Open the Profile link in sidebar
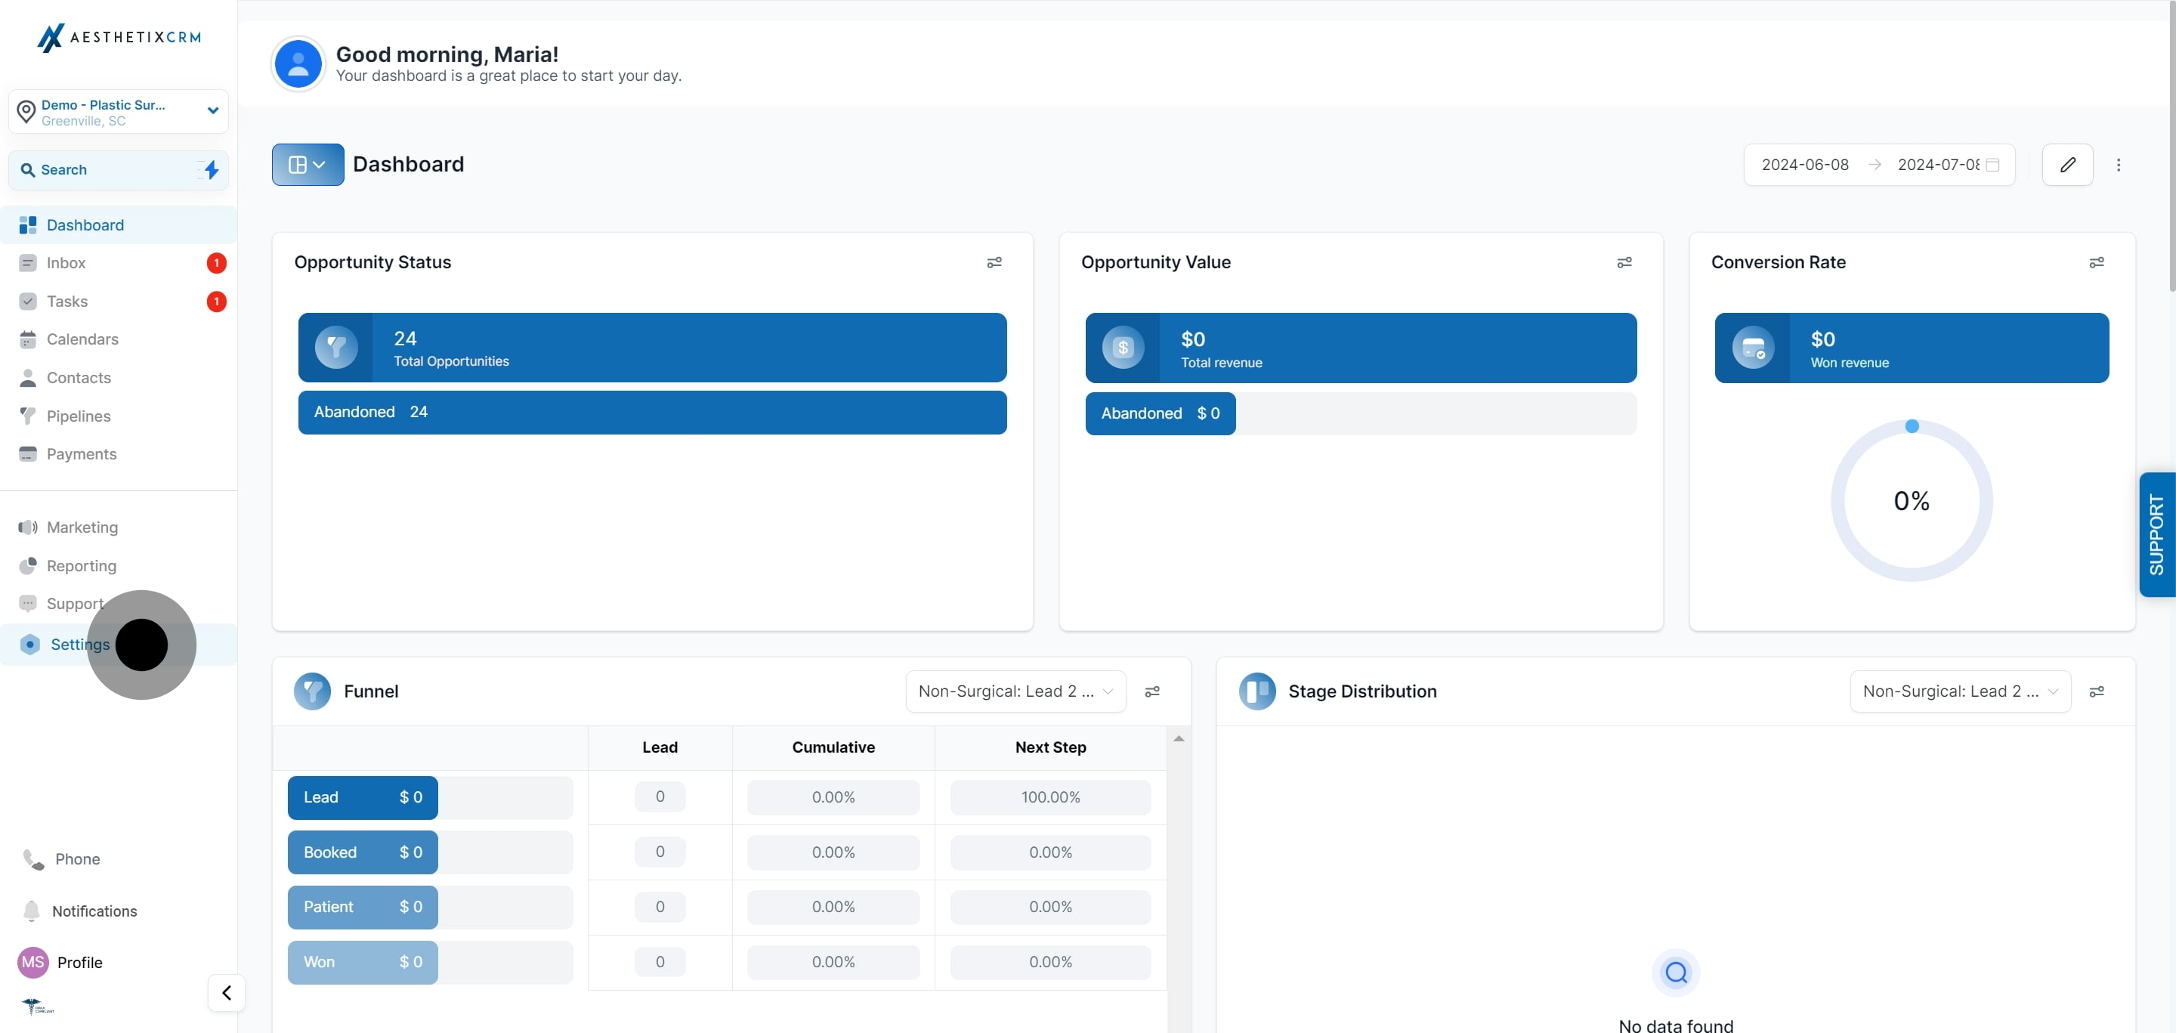Image resolution: width=2176 pixels, height=1033 pixels. click(x=79, y=962)
